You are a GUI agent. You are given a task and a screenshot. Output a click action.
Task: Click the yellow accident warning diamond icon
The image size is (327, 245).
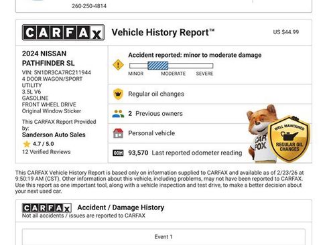[118, 65]
